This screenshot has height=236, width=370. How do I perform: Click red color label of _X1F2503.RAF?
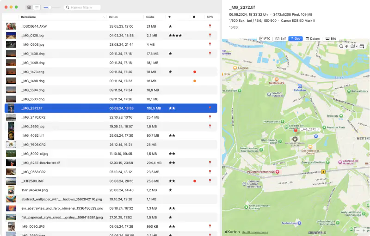pos(195,181)
